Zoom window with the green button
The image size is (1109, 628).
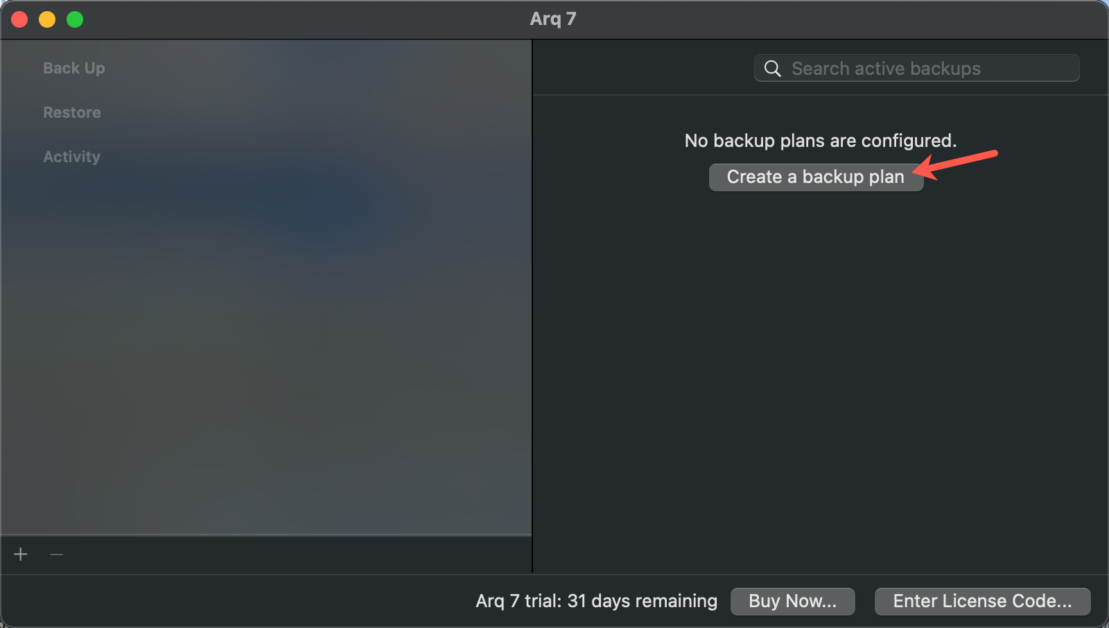click(x=75, y=19)
